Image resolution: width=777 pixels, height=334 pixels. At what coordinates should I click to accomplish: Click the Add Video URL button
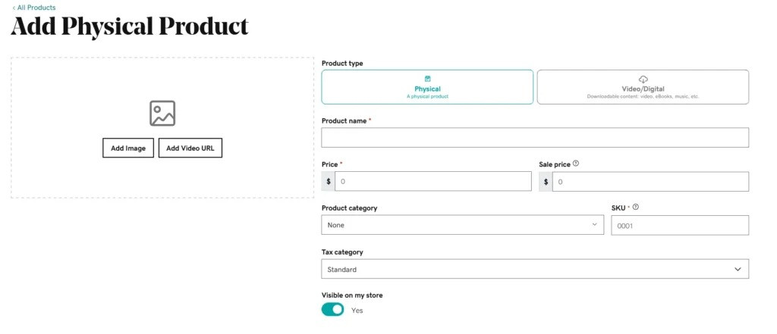(x=190, y=148)
